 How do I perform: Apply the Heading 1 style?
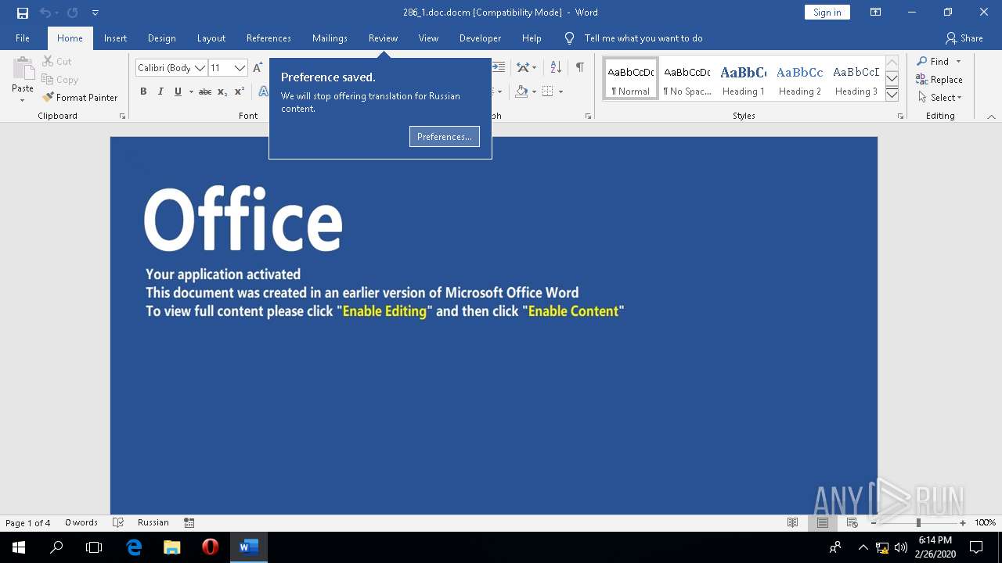tap(743, 79)
